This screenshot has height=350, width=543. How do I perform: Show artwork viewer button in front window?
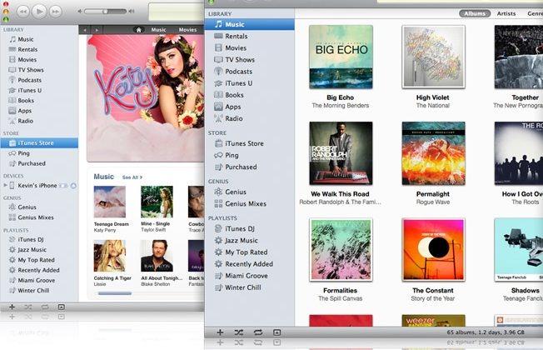point(276,332)
